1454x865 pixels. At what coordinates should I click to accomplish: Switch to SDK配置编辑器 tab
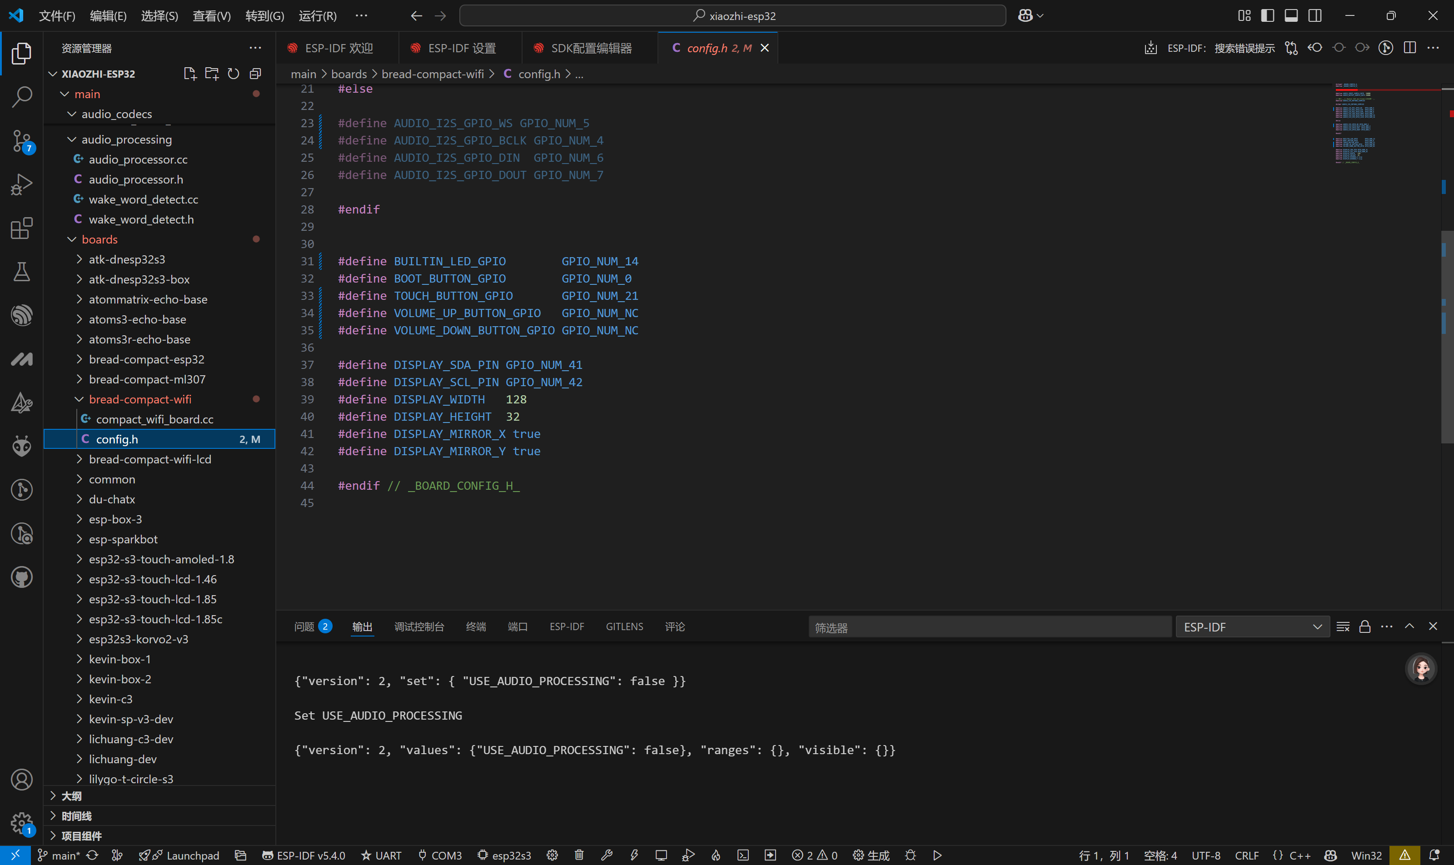click(x=591, y=48)
